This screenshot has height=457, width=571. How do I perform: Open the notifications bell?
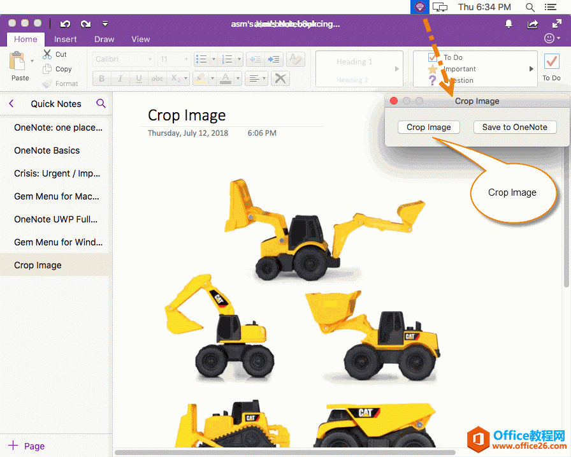[509, 24]
